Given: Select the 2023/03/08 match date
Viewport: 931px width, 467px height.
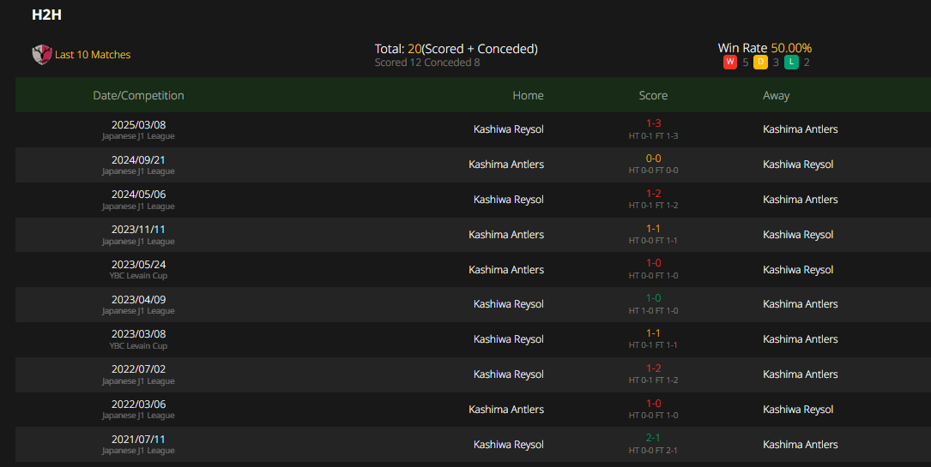Looking at the screenshot, I should pos(138,334).
